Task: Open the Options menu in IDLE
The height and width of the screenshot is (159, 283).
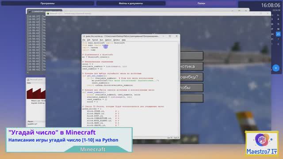Action: [x=108, y=40]
